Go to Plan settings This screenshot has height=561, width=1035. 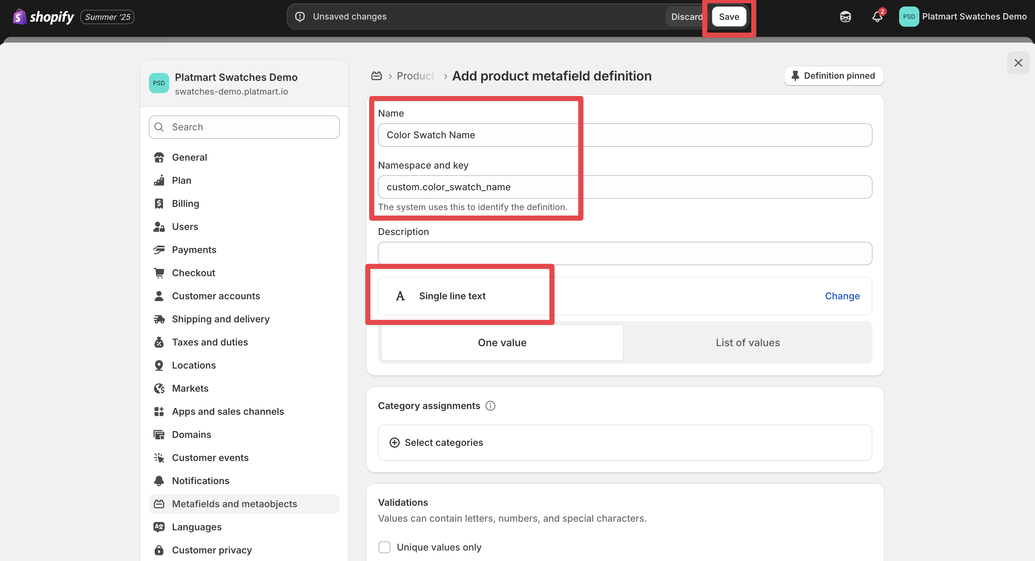244,181
